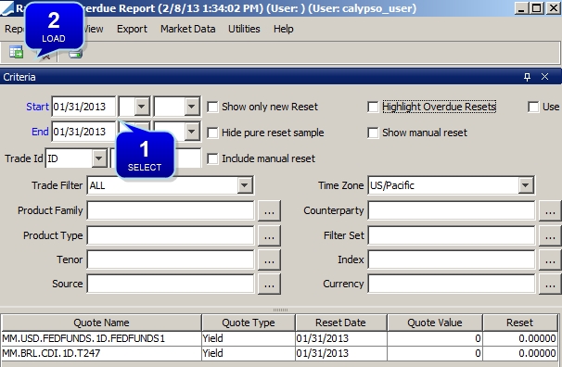
Task: Click the Yield cell in the BRL CDI row
Action: [249, 353]
